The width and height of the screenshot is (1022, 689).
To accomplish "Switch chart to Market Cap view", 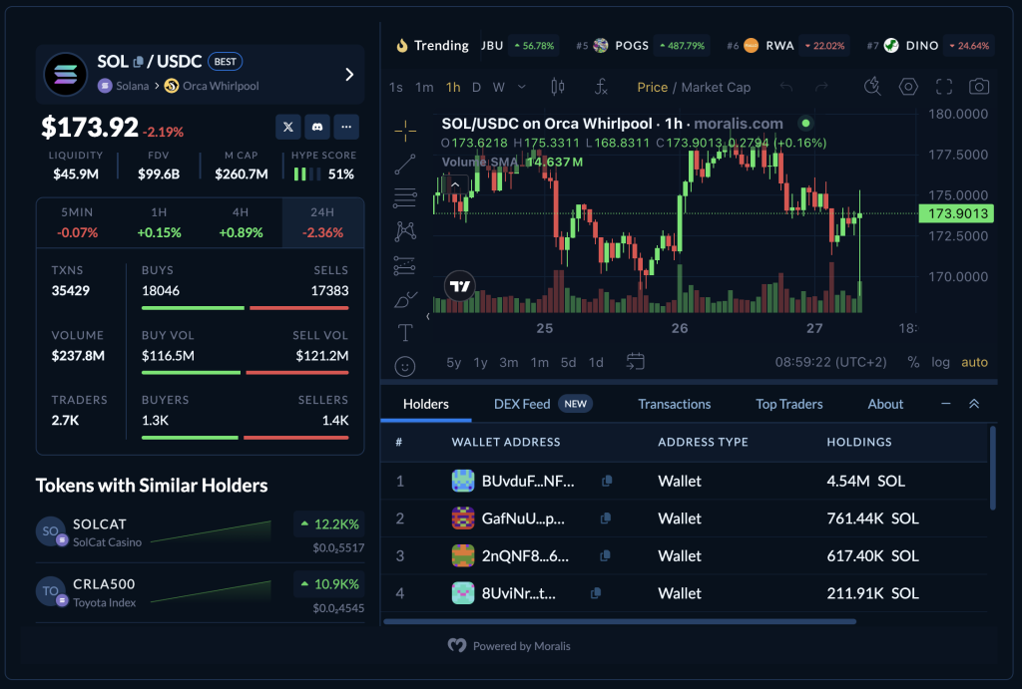I will point(716,88).
